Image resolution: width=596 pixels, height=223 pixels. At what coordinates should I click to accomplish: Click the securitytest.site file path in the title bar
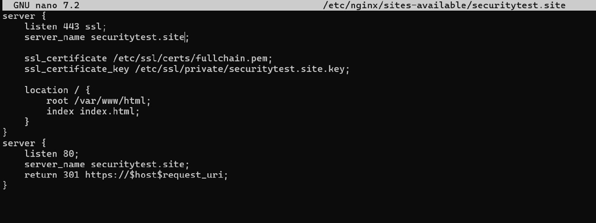[x=444, y=5]
